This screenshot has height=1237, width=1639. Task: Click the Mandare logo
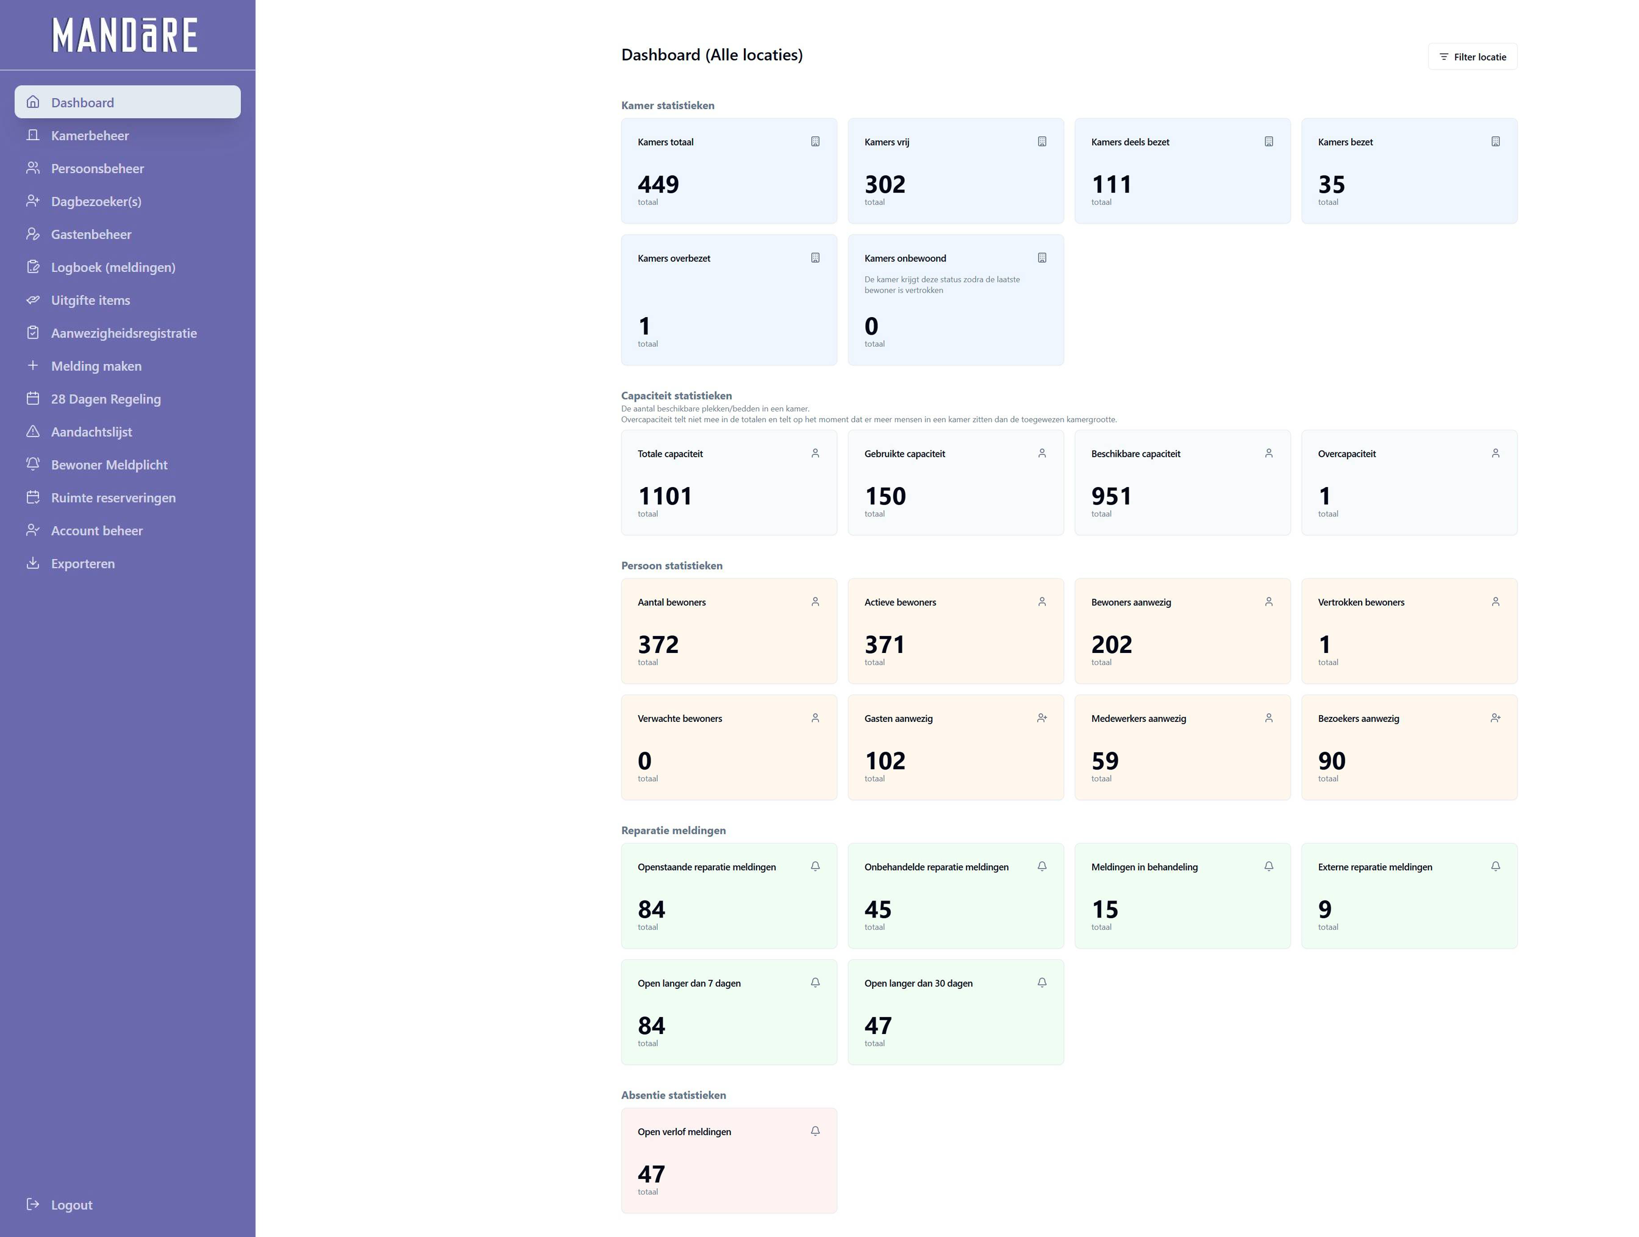point(125,35)
